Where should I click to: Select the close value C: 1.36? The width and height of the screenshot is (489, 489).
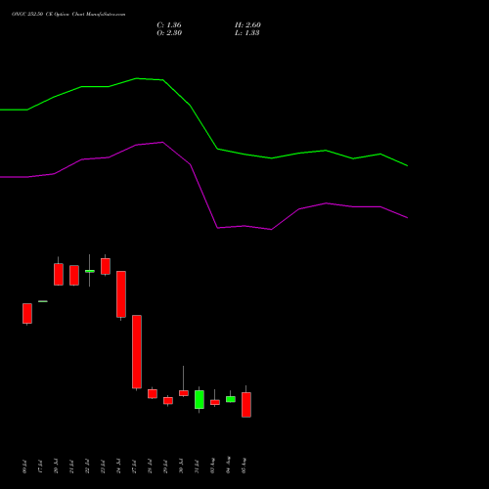coord(169,25)
